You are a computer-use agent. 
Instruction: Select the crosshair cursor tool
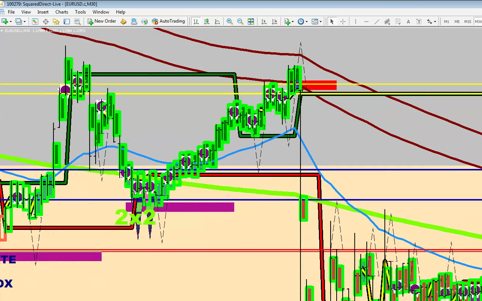pos(343,21)
